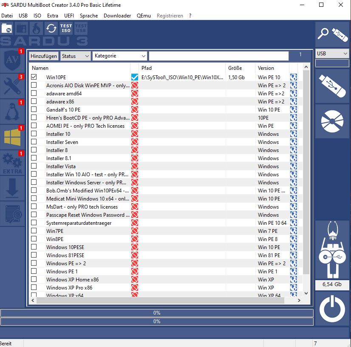Click the create USB stick icon
Image resolution: width=351 pixels, height=347 pixels.
coord(332,86)
